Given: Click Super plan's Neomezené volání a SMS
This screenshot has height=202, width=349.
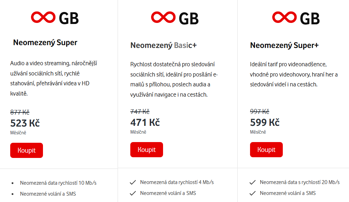Looking at the screenshot, I should [48, 194].
